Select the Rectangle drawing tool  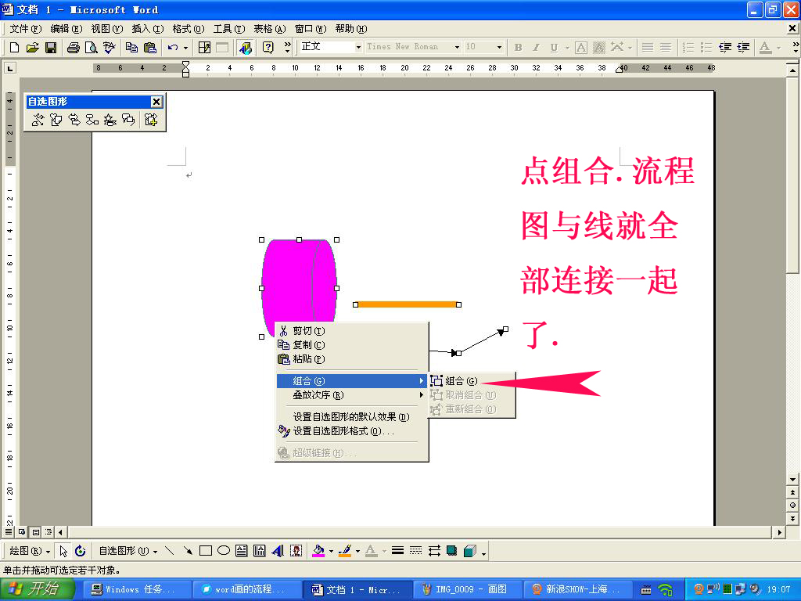[x=206, y=551]
